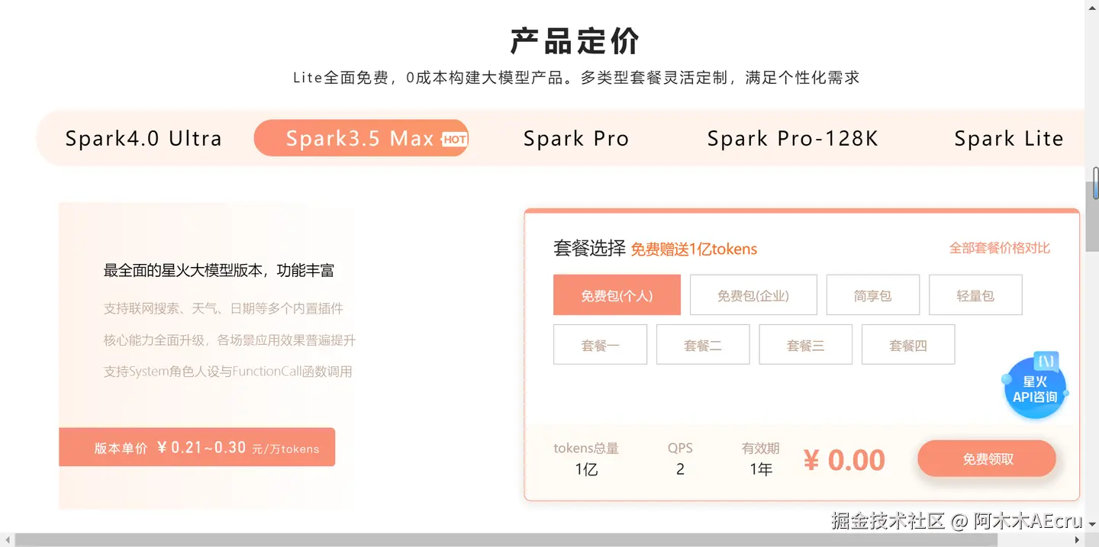Screen dimensions: 1099x547
Task: Choose the 轻量包 package option
Action: [975, 295]
